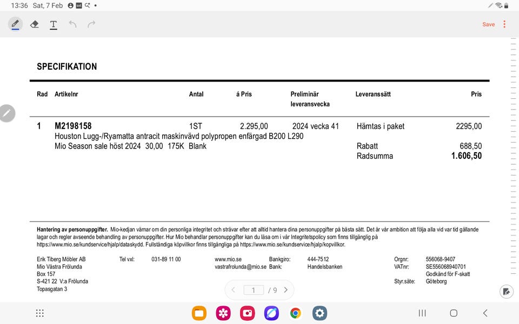Go to the previous page

234,290
